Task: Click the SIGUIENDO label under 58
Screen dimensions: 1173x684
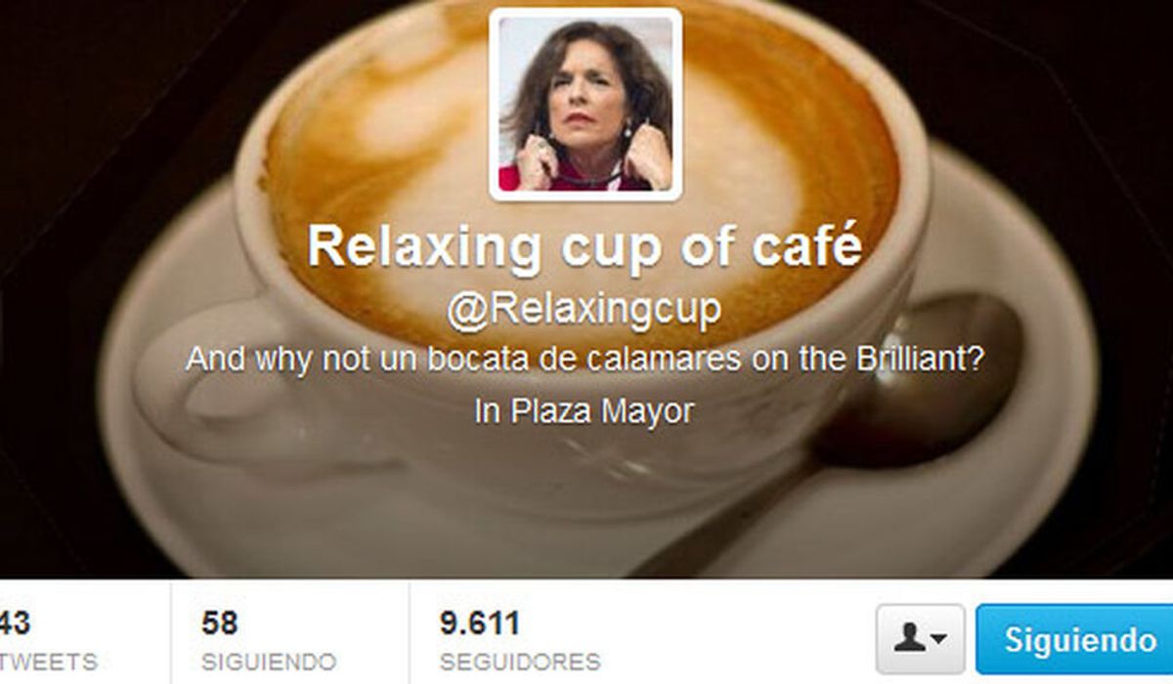Action: (x=269, y=661)
